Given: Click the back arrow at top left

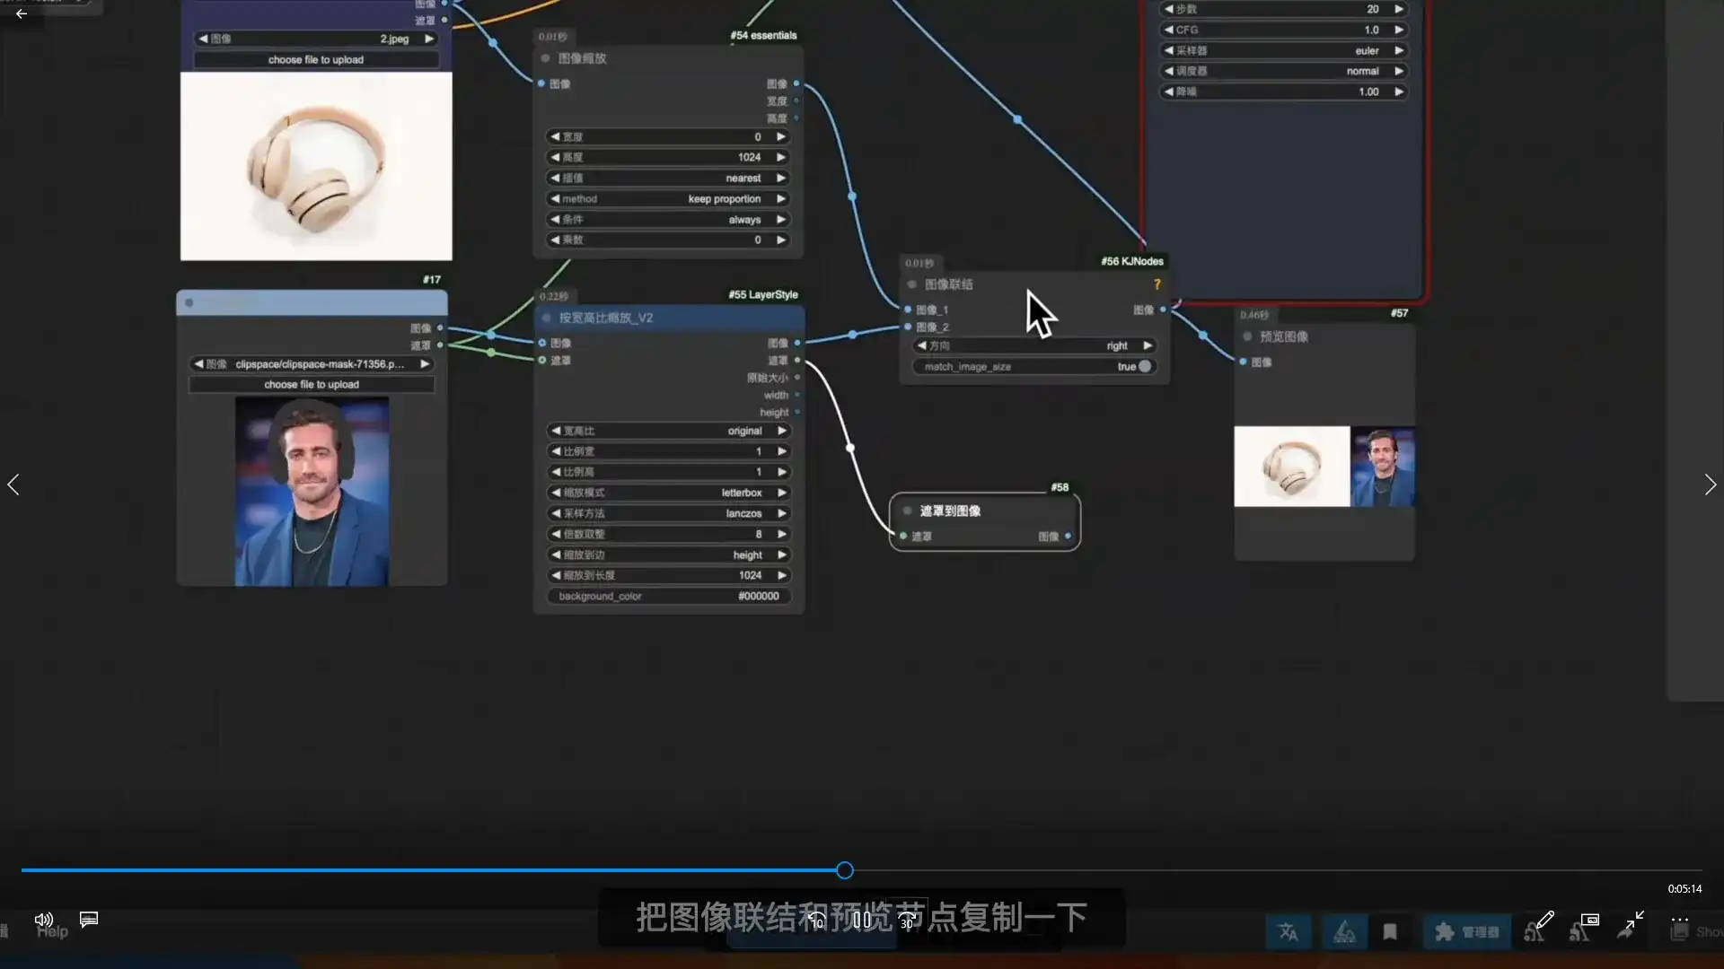Looking at the screenshot, I should point(22,13).
